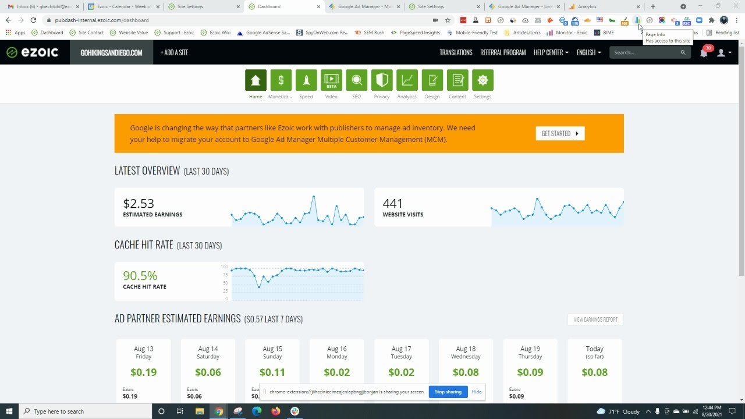The width and height of the screenshot is (745, 419).
Task: Click the $2.53 estimated earnings value
Action: [139, 203]
